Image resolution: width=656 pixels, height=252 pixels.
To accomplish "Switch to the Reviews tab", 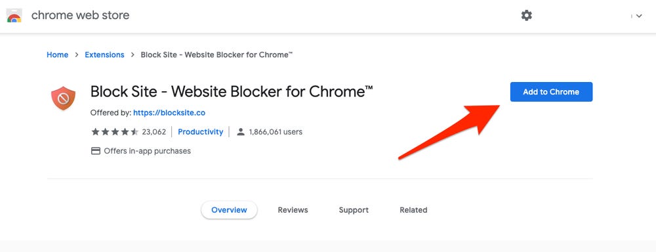I will [x=293, y=210].
